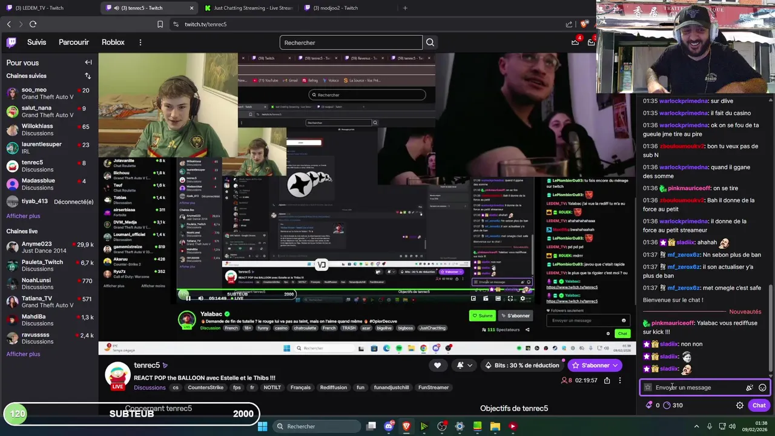Open Roblox in Twitch navigation
The height and width of the screenshot is (436, 775).
pos(113,42)
